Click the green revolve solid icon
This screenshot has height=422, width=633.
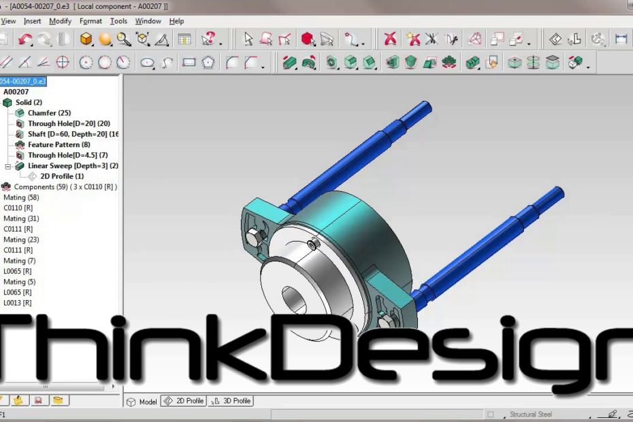(x=309, y=62)
